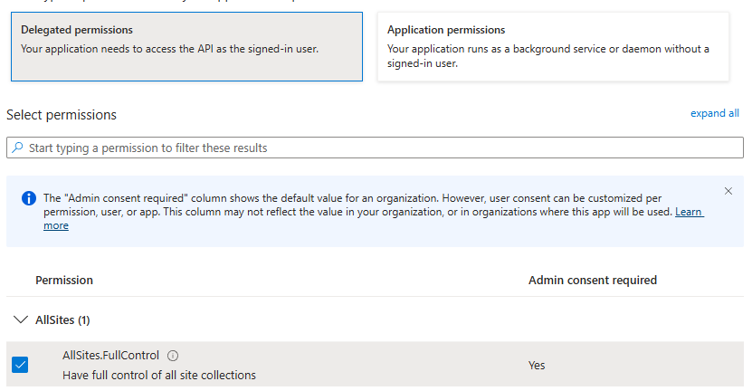The image size is (752, 391).
Task: Click the AllSites (1) group label
Action: 62,320
